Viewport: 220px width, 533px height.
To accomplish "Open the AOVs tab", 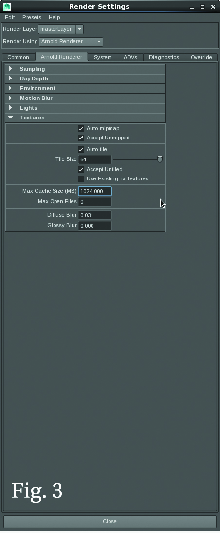I will point(130,57).
